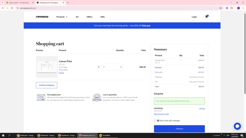
Task: Open Chrome's three-dot menu
Action: tap(243, 8)
